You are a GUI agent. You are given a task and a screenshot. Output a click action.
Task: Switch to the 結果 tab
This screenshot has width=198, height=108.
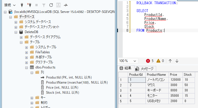[126, 68]
